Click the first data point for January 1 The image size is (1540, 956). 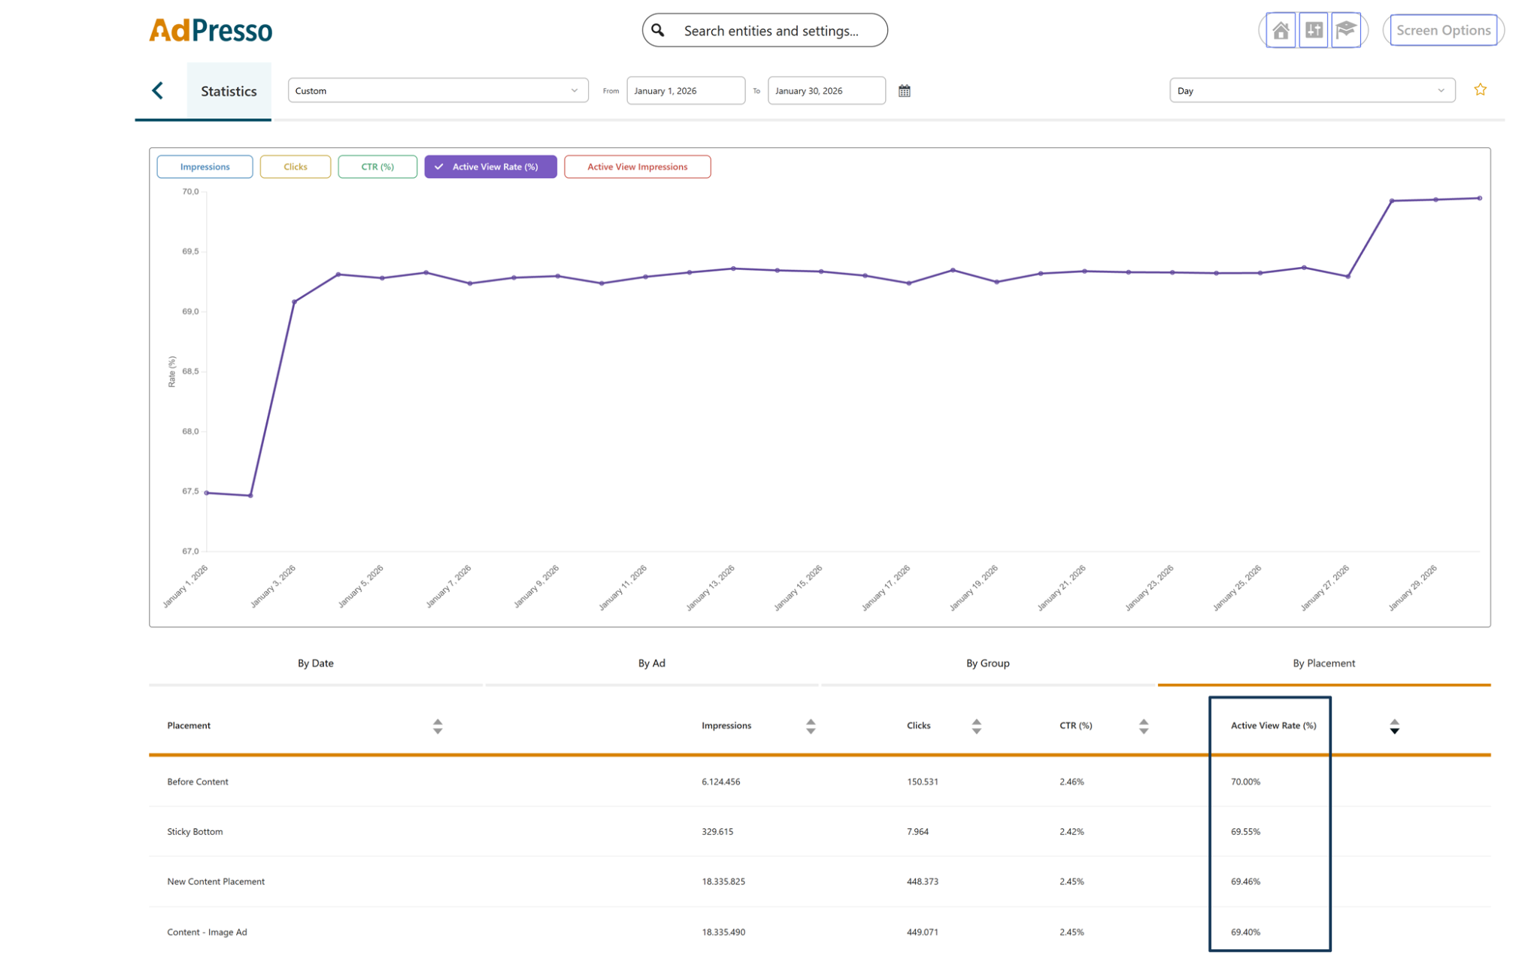207,493
